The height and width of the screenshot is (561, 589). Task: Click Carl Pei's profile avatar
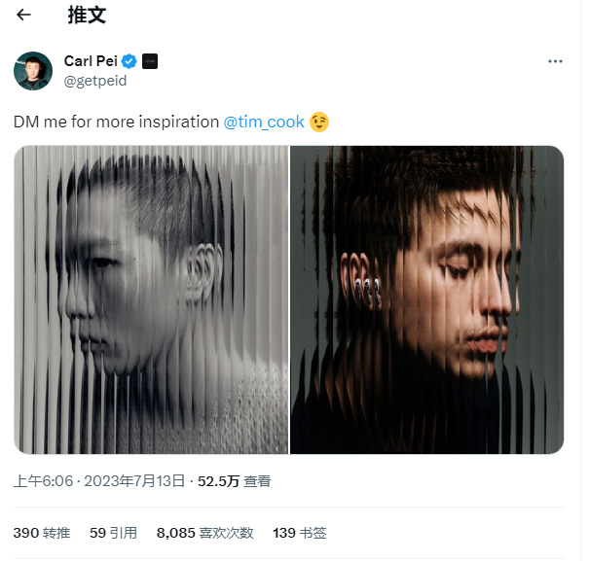point(33,71)
